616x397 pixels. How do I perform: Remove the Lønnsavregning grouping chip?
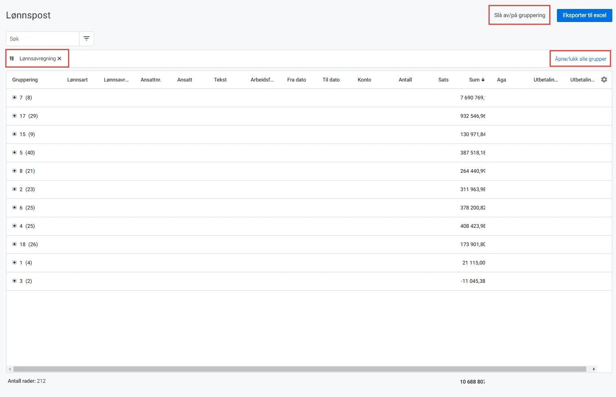[59, 59]
